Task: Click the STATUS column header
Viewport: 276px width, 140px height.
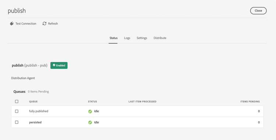Action: pos(92,102)
